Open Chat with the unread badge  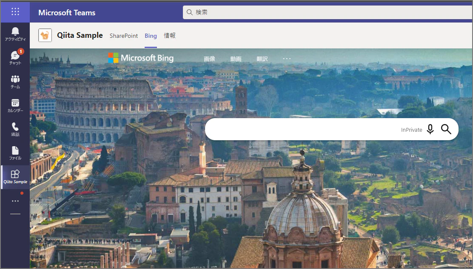click(15, 57)
